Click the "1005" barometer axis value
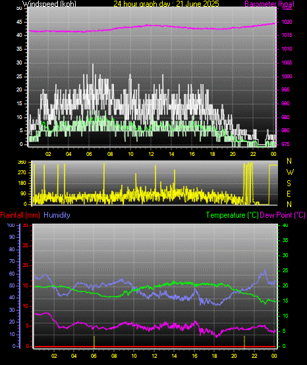Screen dimensions: 307x365 pos(287,62)
